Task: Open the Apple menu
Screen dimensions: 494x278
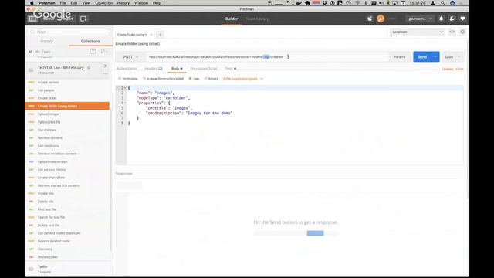Action: pyautogui.click(x=32, y=3)
